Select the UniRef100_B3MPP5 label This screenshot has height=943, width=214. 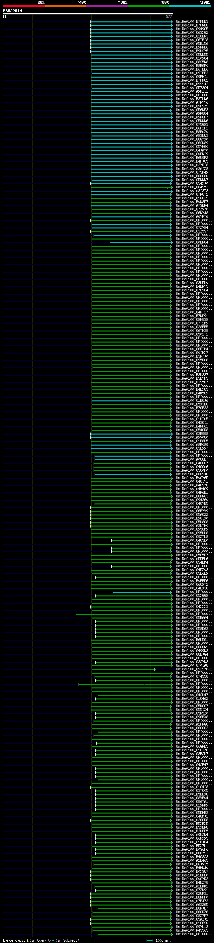click(192, 831)
